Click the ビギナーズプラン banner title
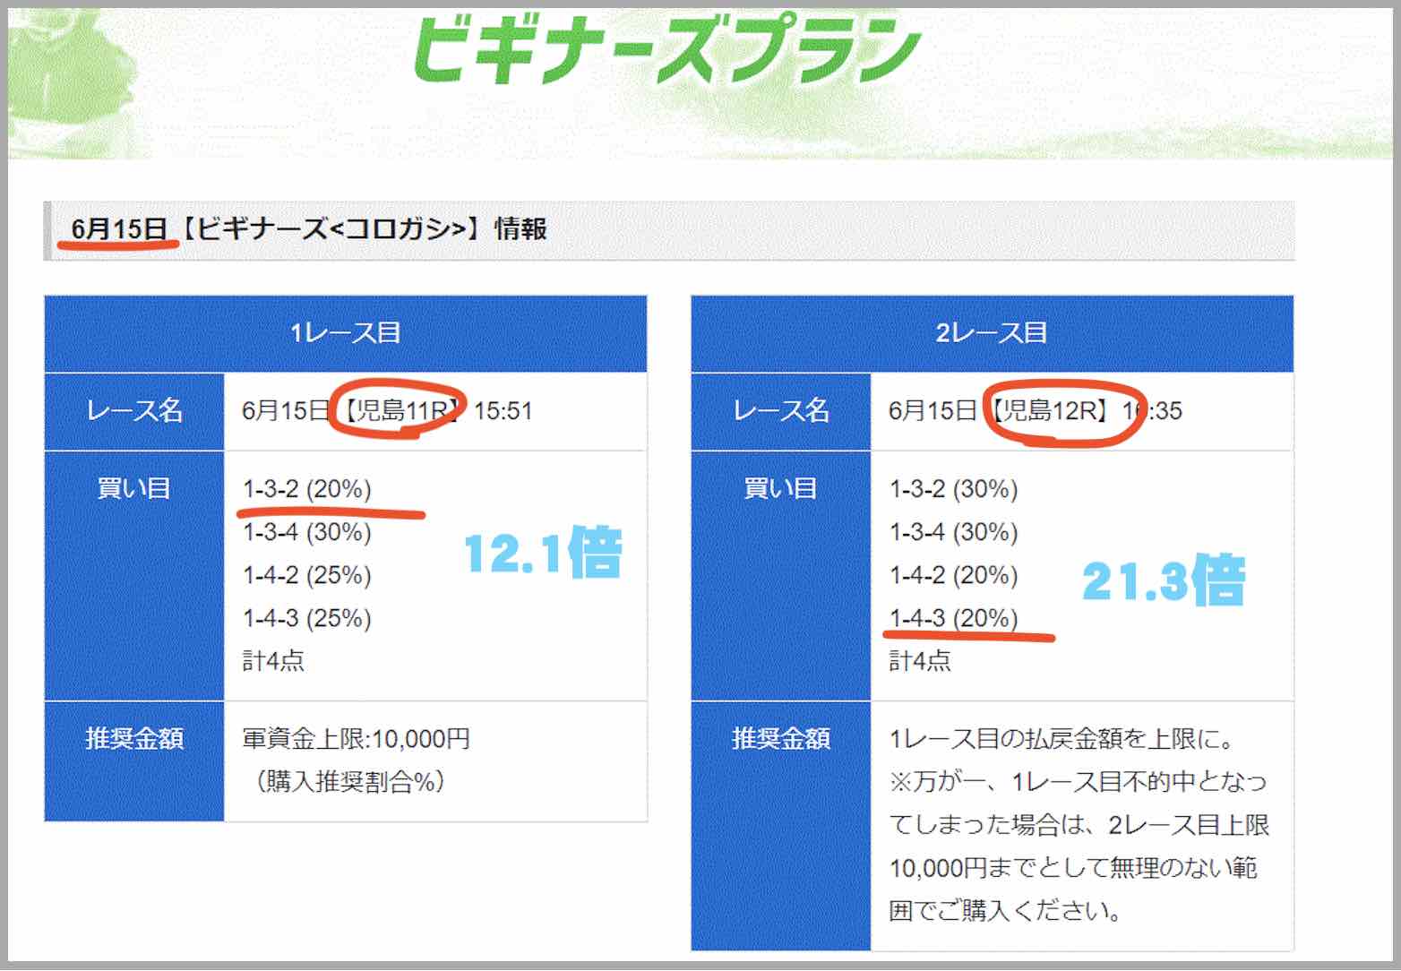Image resolution: width=1401 pixels, height=971 pixels. 667,51
